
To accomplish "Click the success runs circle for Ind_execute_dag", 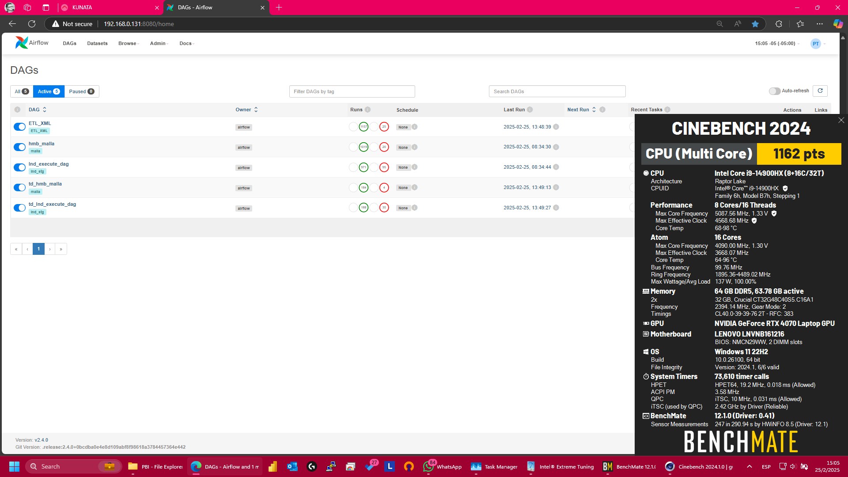I will [x=363, y=167].
